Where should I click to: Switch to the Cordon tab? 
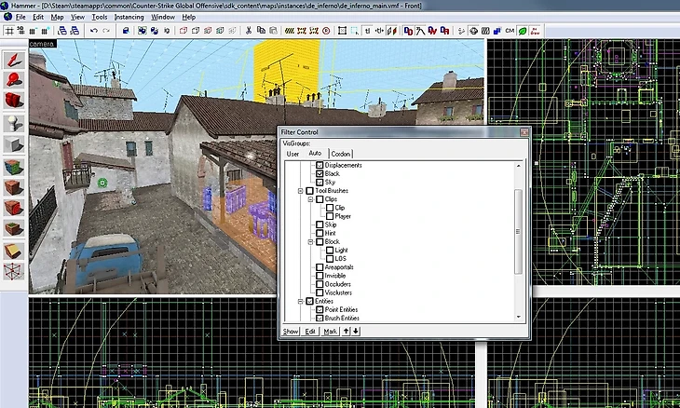[341, 154]
